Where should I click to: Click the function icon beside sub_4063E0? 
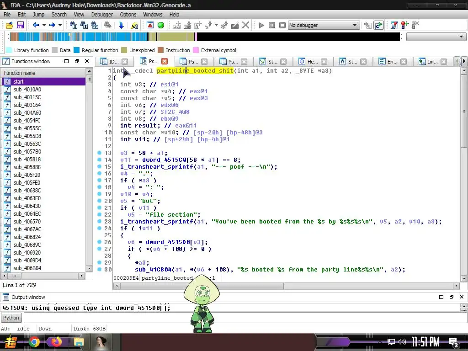pyautogui.click(x=7, y=198)
